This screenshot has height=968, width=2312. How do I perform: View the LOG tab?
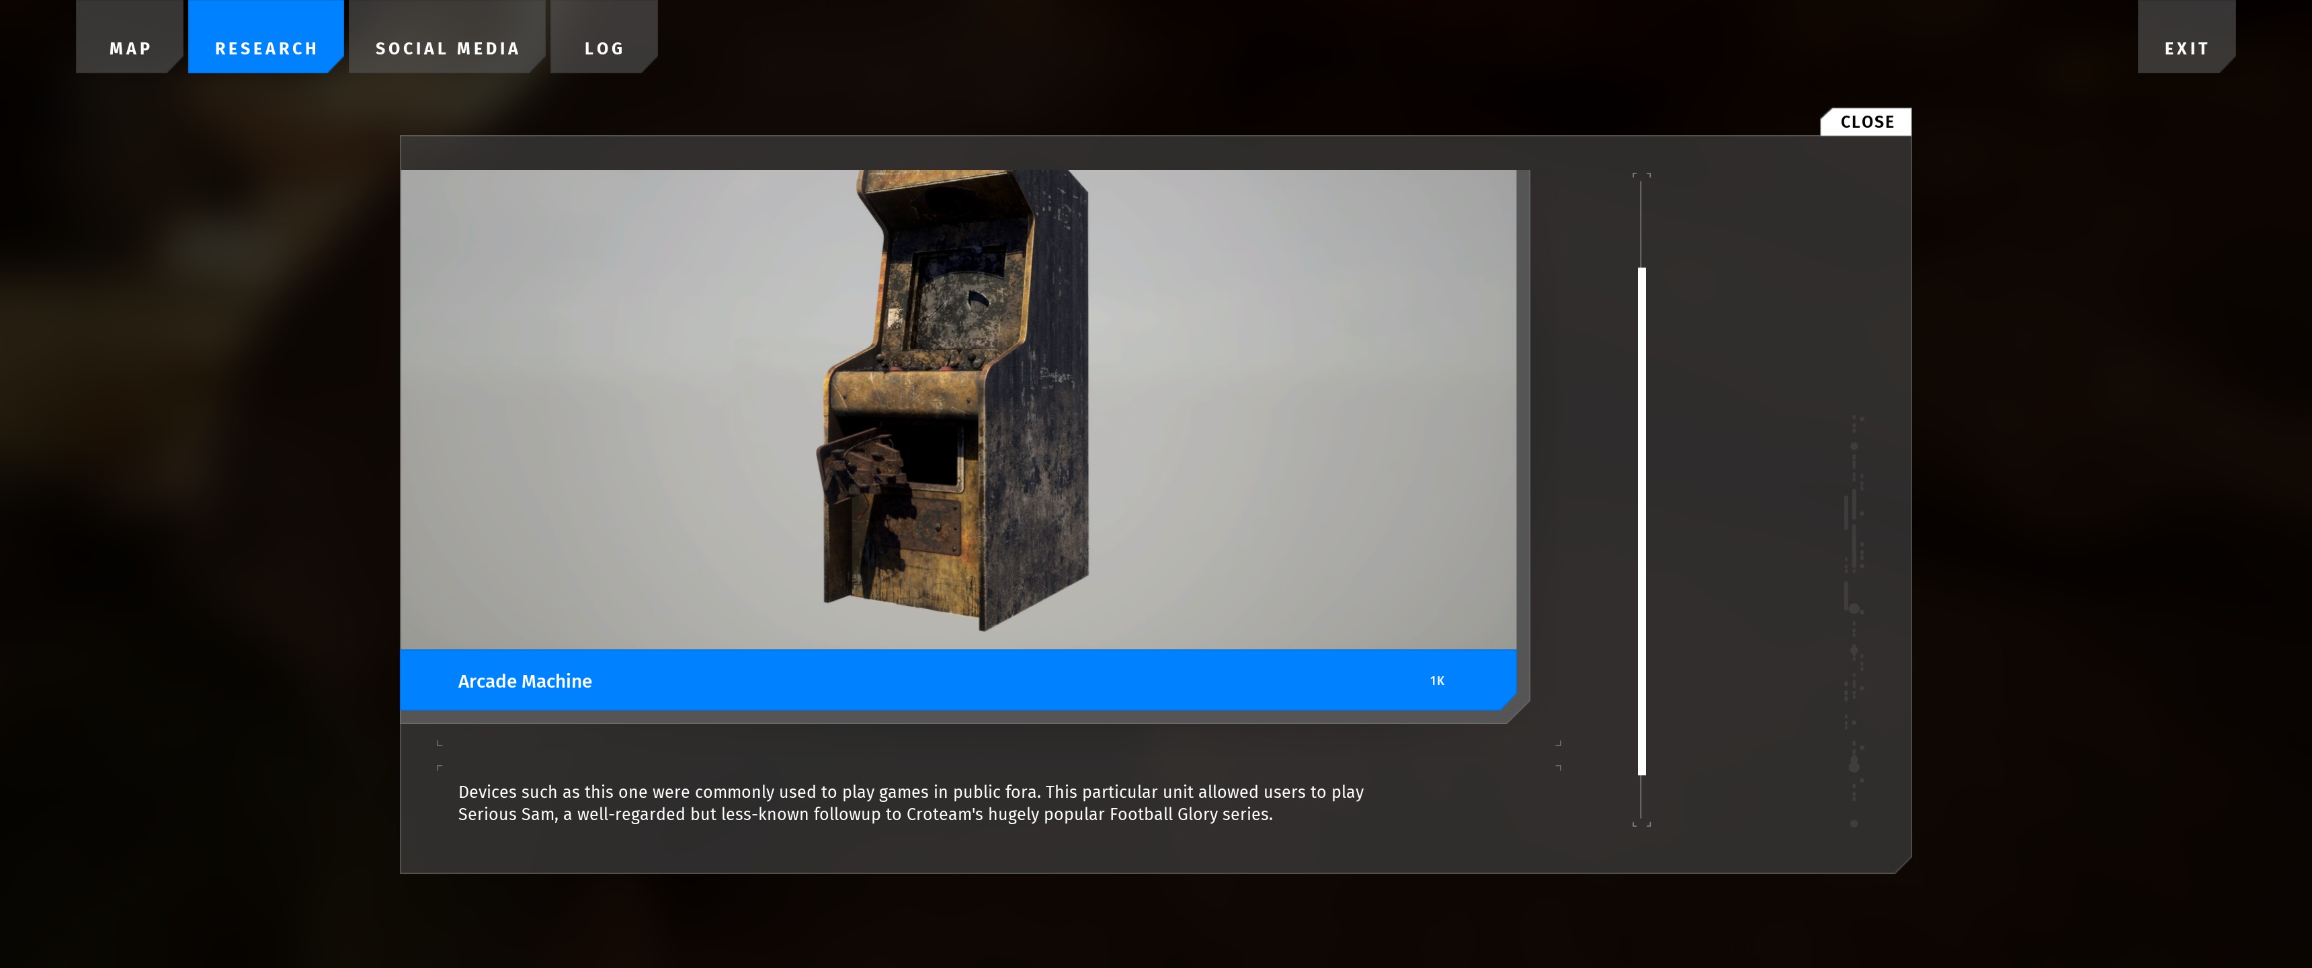[604, 38]
